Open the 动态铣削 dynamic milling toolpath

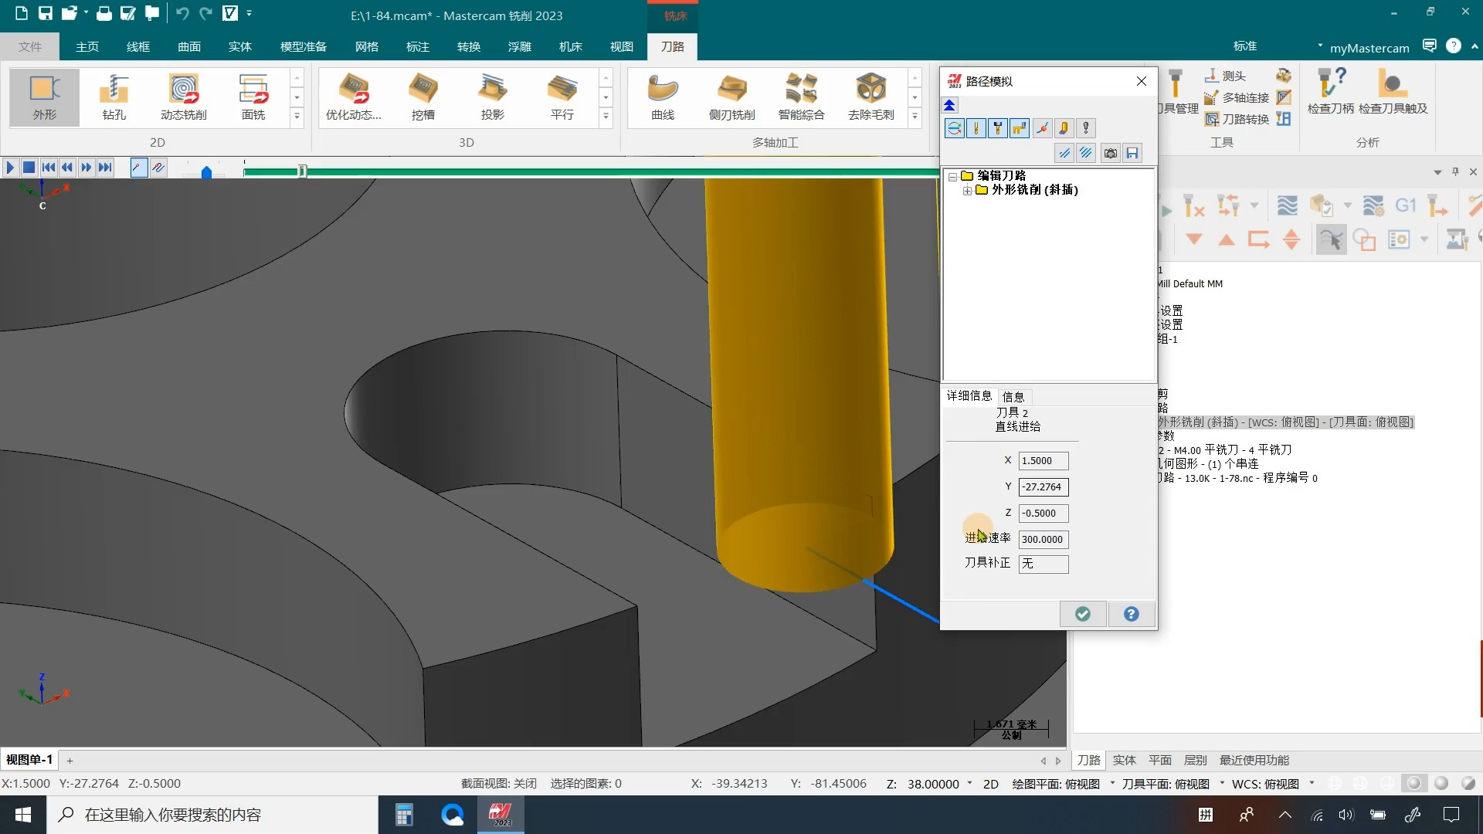(184, 97)
